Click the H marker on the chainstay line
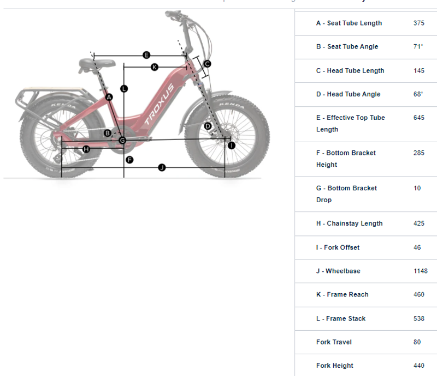The height and width of the screenshot is (376, 437). [86, 149]
